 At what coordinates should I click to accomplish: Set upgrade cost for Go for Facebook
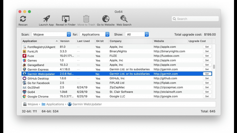(x=207, y=83)
